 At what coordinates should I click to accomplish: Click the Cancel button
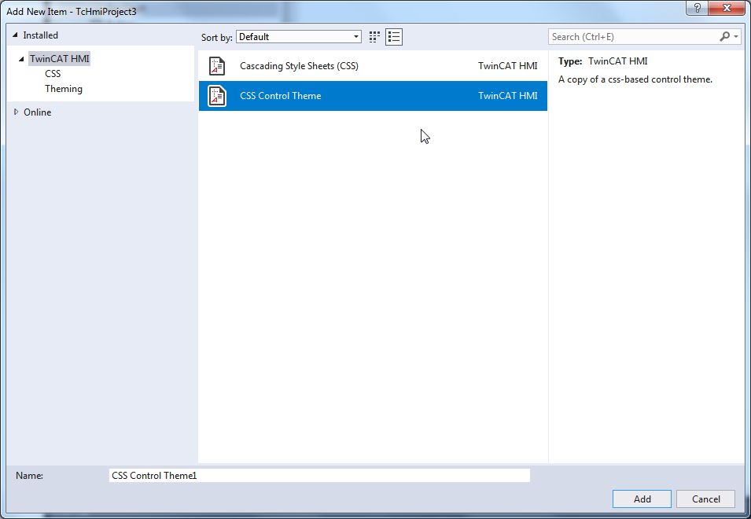click(705, 499)
